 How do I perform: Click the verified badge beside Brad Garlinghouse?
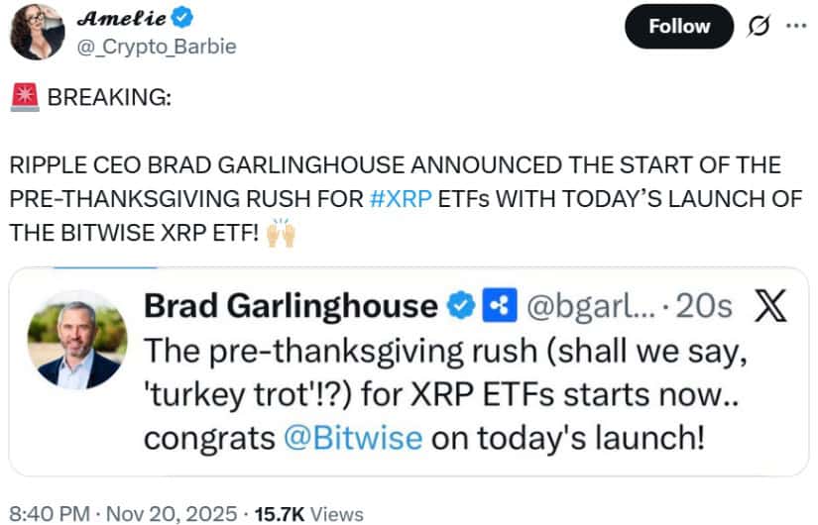click(x=460, y=307)
